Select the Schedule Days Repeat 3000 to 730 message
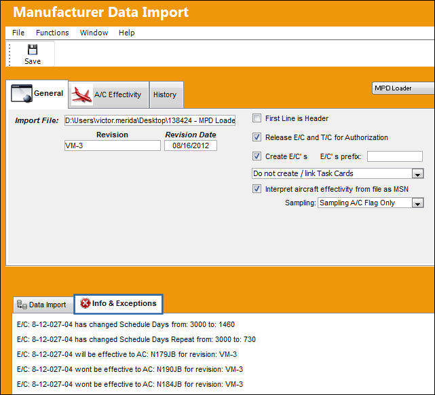The height and width of the screenshot is (395, 435). point(136,339)
